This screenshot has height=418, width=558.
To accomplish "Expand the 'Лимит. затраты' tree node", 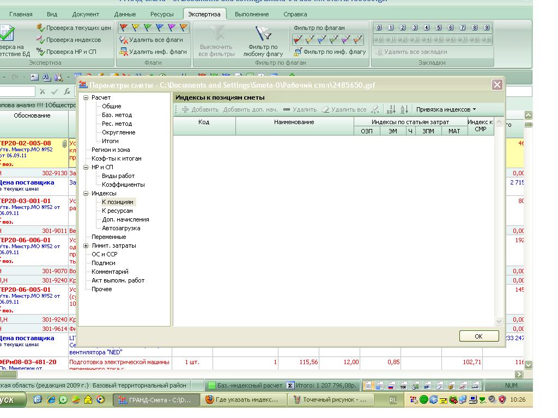I will (86, 246).
